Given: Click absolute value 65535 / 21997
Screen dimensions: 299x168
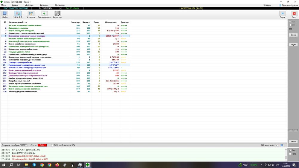Looking at the screenshot, I should coord(112,36).
